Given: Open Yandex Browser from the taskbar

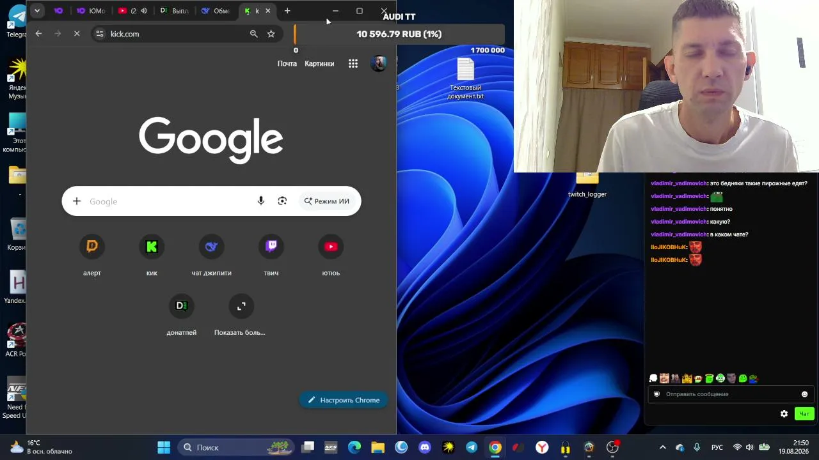Looking at the screenshot, I should click(542, 447).
